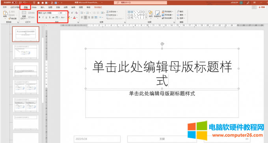The width and height of the screenshot is (268, 143).
Task: Apply the red font color
Action: pyautogui.click(x=74, y=17)
